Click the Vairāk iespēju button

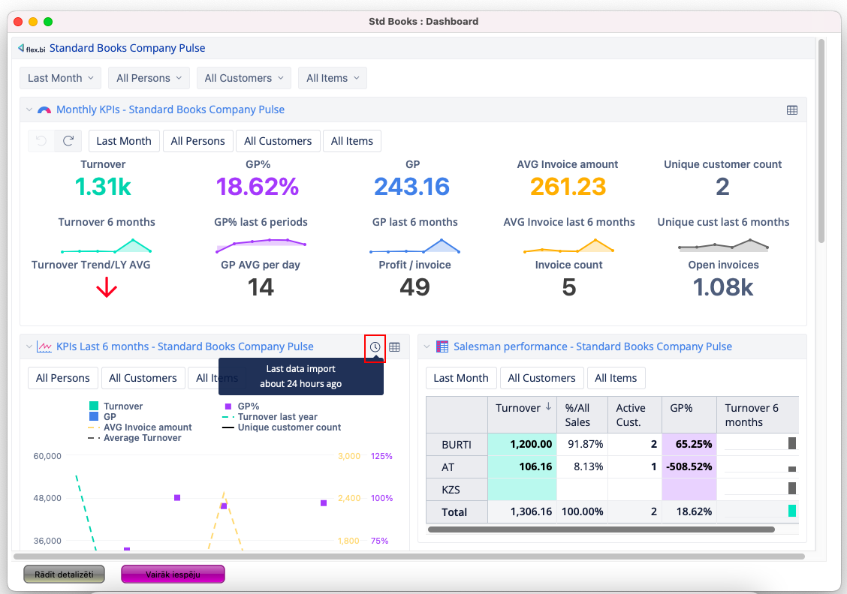tap(173, 574)
